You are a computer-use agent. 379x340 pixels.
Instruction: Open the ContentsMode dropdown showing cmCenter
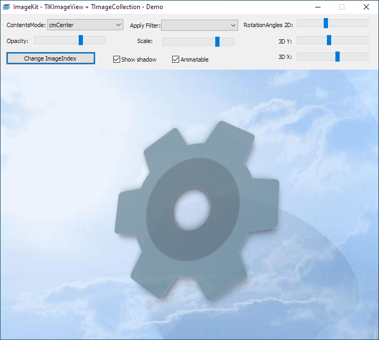(x=85, y=25)
